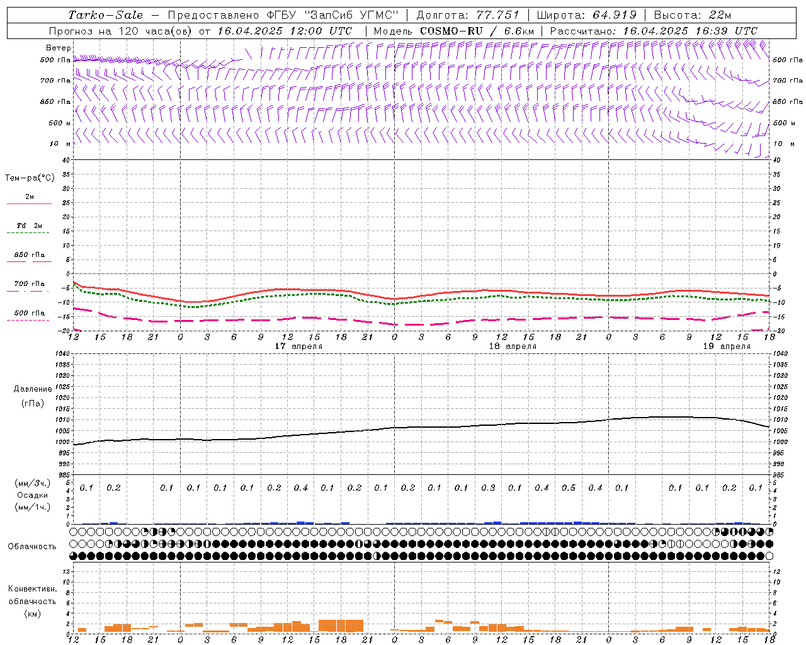The width and height of the screenshot is (806, 645).
Task: Click the COSMO-RU model name in the header
Action: pyautogui.click(x=451, y=31)
